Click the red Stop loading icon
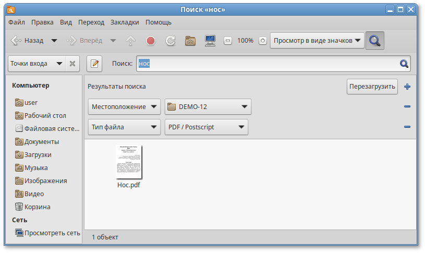 [151, 41]
